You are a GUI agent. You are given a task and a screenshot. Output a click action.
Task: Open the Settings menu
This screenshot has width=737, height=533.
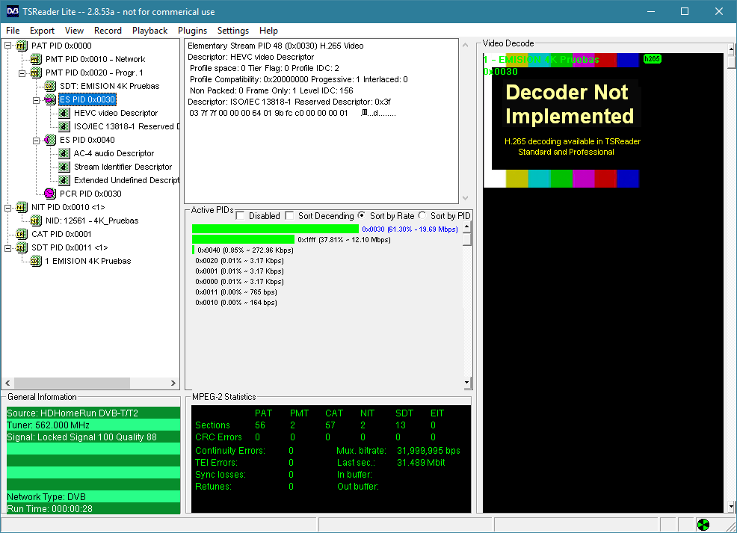tap(233, 31)
